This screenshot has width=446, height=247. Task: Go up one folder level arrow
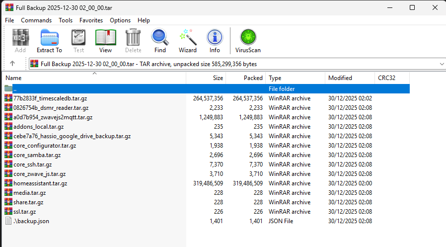point(12,64)
